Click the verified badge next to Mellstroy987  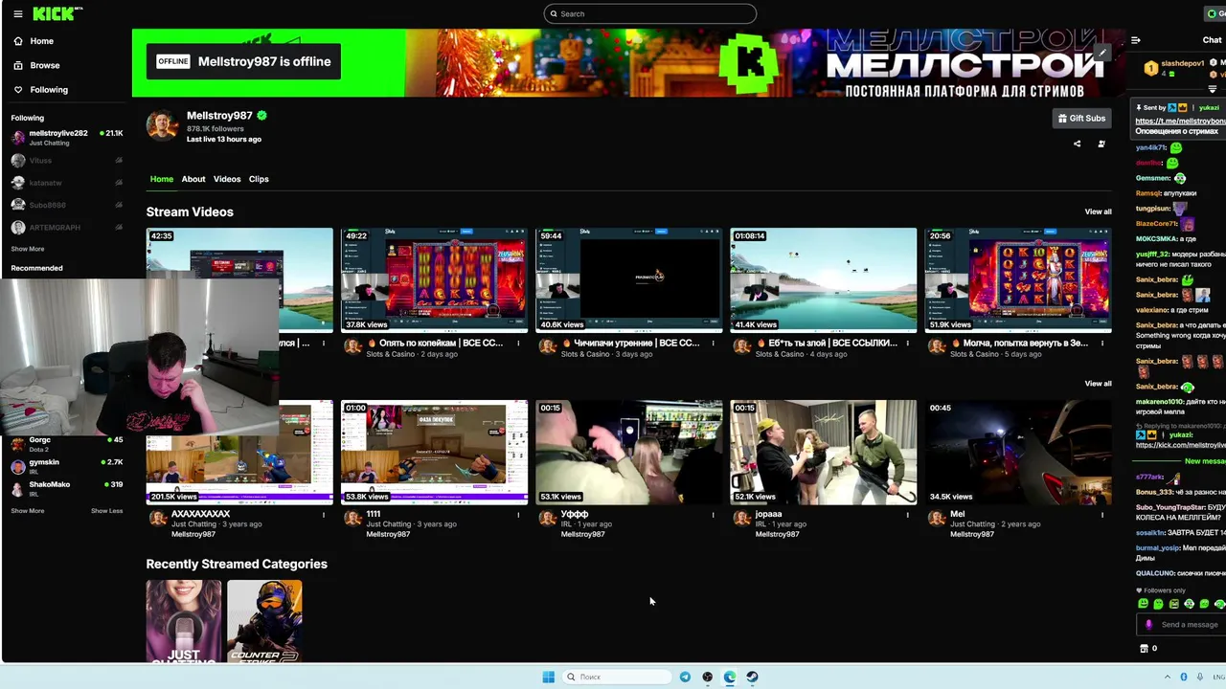(261, 115)
